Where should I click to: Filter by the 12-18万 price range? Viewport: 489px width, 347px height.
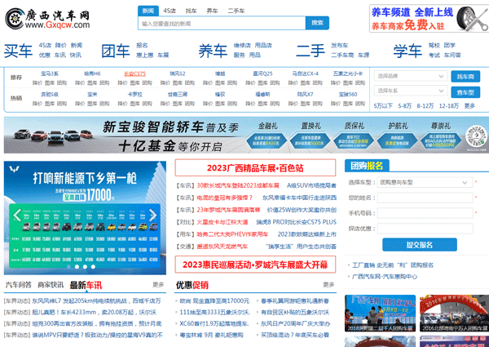click(x=449, y=106)
